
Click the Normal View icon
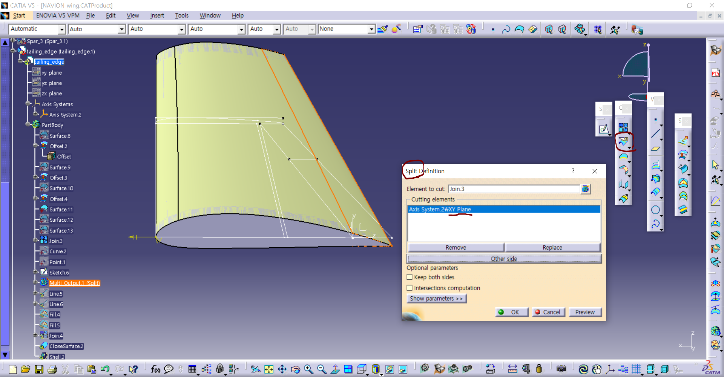335,369
